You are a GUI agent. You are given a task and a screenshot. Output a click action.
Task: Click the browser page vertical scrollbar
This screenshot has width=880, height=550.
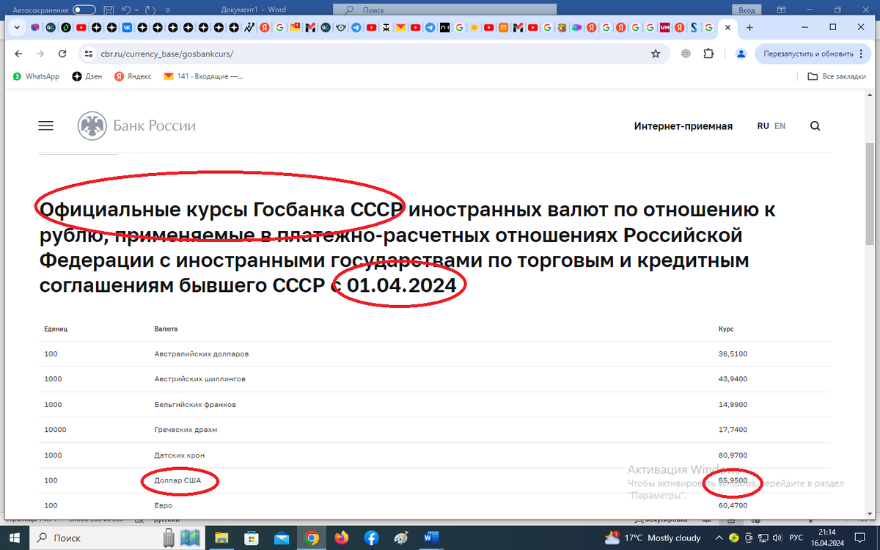pyautogui.click(x=870, y=194)
